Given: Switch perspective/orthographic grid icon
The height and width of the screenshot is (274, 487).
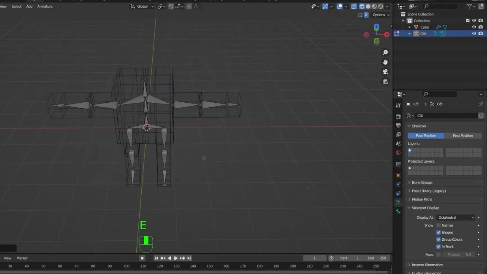Looking at the screenshot, I should point(385,82).
